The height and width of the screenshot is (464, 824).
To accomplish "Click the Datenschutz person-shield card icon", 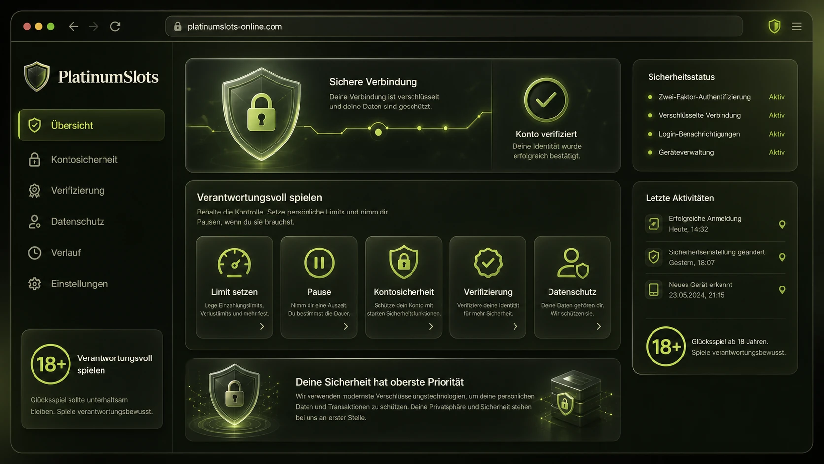I will (573, 263).
